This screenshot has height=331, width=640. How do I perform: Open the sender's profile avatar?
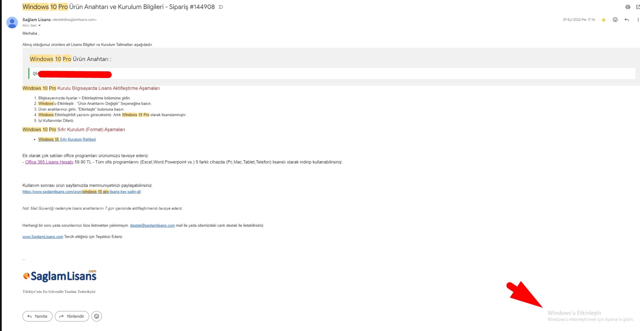[12, 23]
